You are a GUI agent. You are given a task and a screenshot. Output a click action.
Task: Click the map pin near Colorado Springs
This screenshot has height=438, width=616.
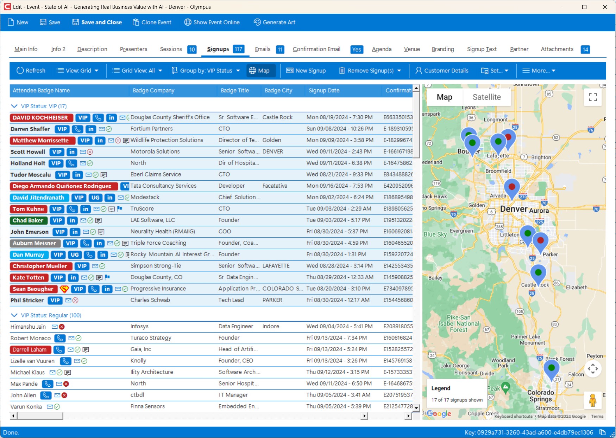click(552, 370)
